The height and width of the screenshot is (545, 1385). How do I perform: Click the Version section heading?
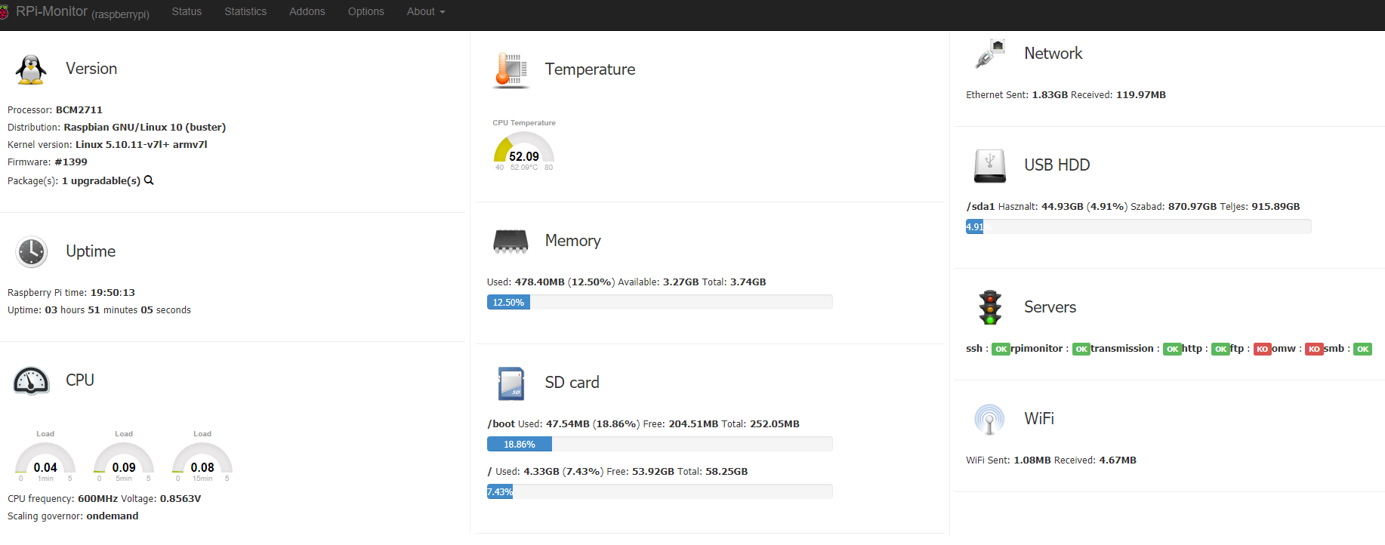[91, 69]
